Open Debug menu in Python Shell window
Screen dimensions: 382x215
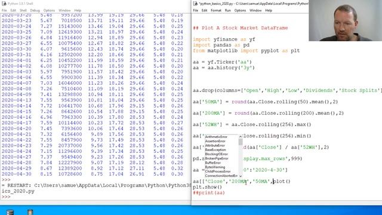35,11
